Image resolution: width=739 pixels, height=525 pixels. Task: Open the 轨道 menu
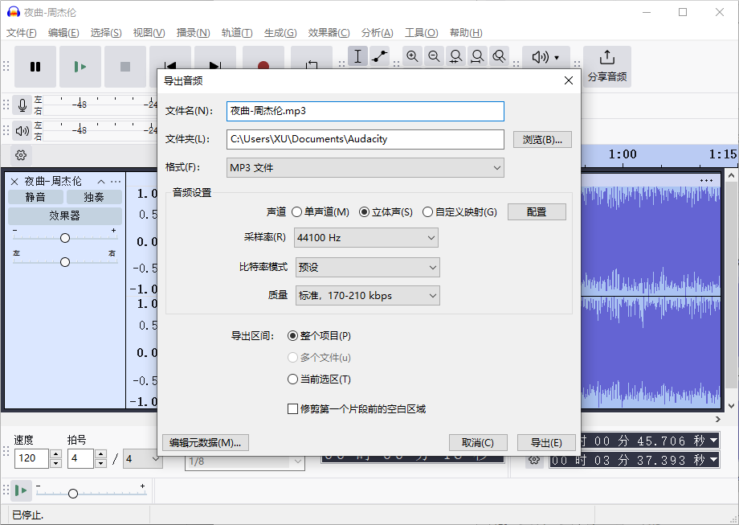(x=237, y=32)
